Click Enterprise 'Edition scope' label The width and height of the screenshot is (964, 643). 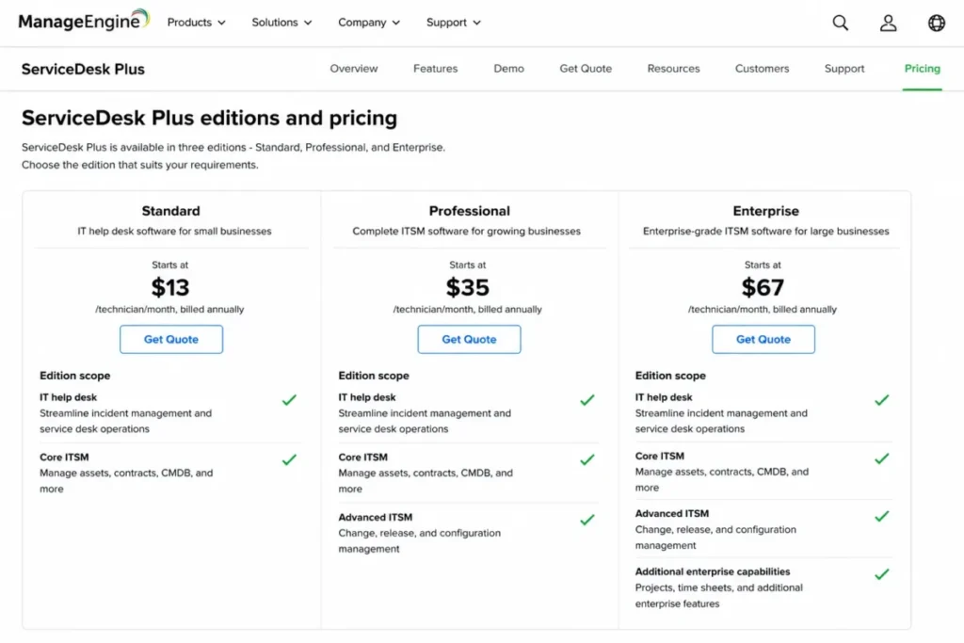coord(670,376)
